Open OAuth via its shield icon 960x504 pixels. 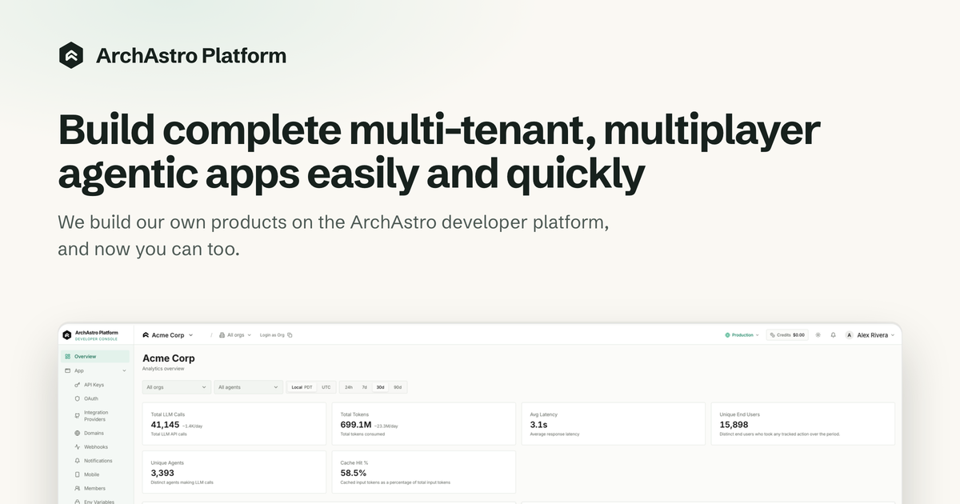coord(77,398)
